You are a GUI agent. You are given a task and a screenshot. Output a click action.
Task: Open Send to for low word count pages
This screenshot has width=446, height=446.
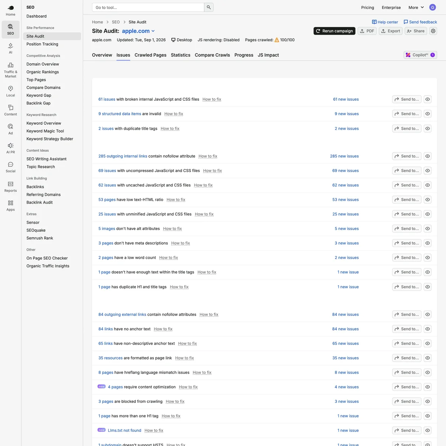point(407,258)
